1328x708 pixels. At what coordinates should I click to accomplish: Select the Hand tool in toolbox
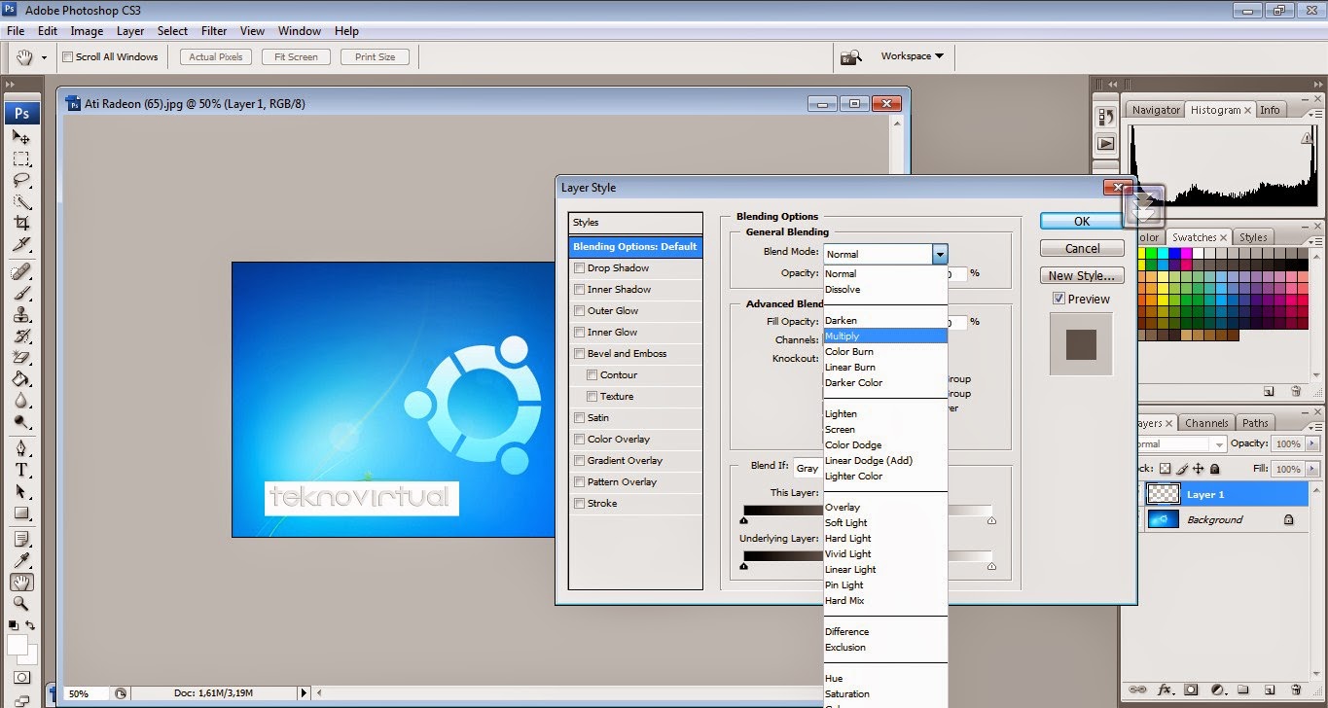(x=21, y=582)
